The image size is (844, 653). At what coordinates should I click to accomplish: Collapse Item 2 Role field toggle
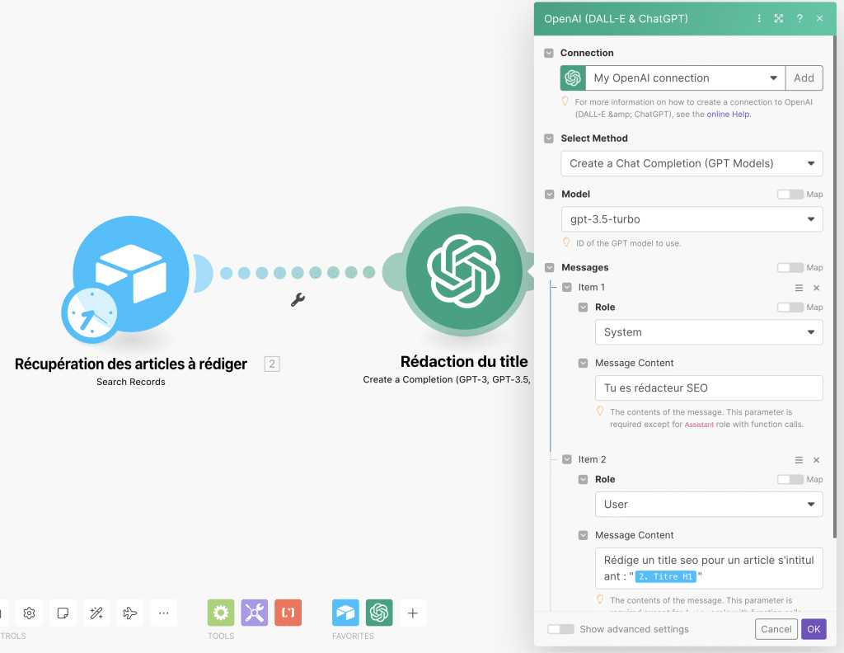pyautogui.click(x=583, y=480)
